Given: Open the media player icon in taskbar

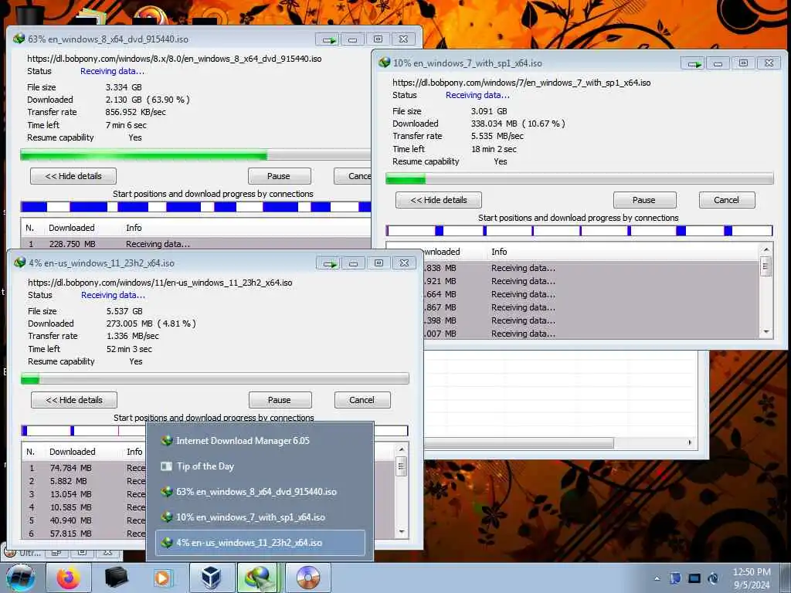Looking at the screenshot, I should pos(163,578).
